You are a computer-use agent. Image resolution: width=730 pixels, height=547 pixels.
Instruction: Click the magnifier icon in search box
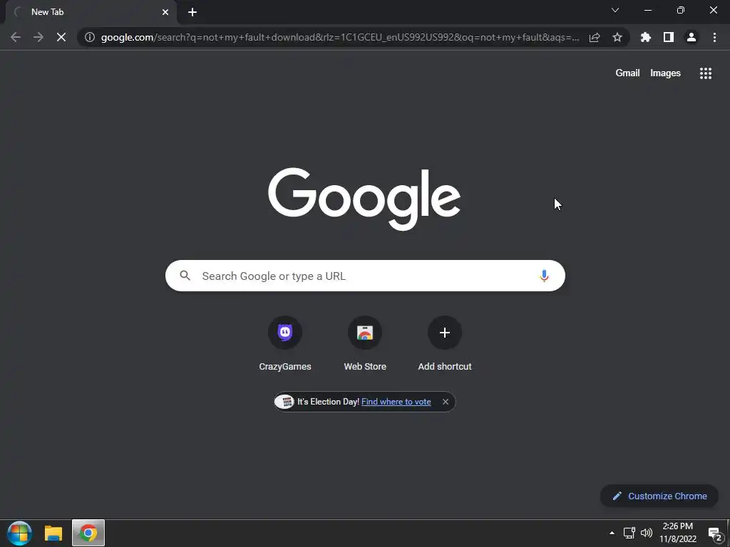(185, 276)
